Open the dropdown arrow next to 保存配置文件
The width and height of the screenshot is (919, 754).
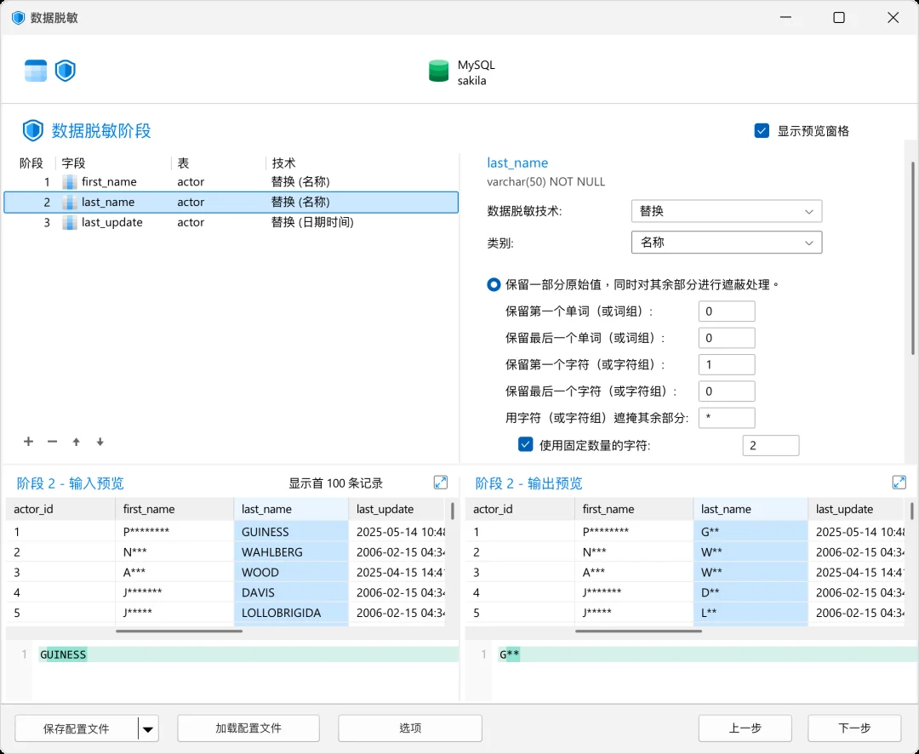click(148, 728)
